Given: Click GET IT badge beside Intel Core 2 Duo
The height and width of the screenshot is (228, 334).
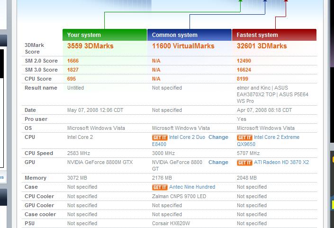Looking at the screenshot, I should coord(160,137).
